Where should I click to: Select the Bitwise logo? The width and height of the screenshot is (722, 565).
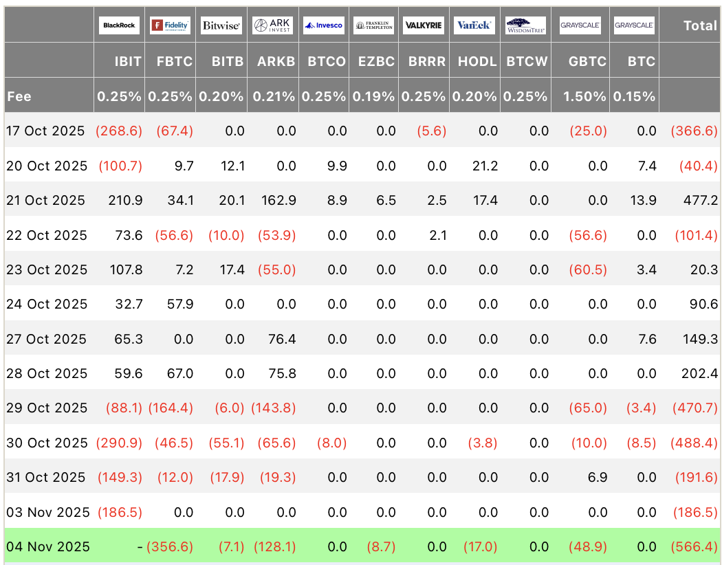coord(221,25)
